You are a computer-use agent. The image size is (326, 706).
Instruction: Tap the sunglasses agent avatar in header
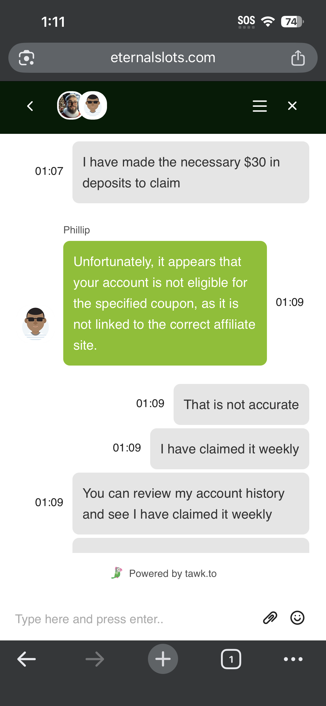click(93, 105)
